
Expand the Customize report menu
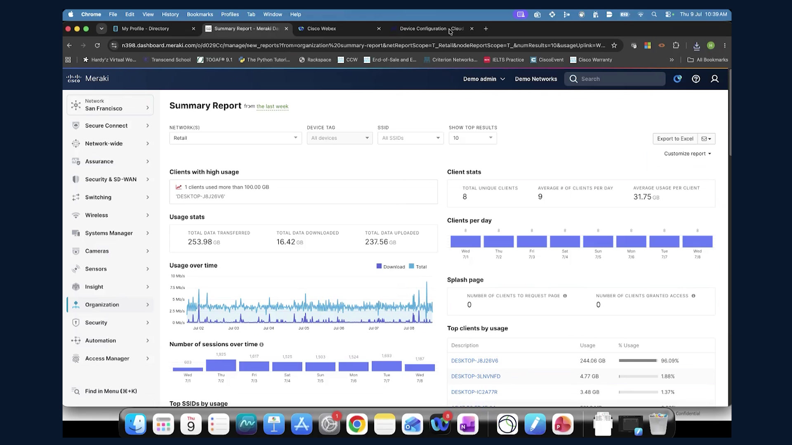688,154
